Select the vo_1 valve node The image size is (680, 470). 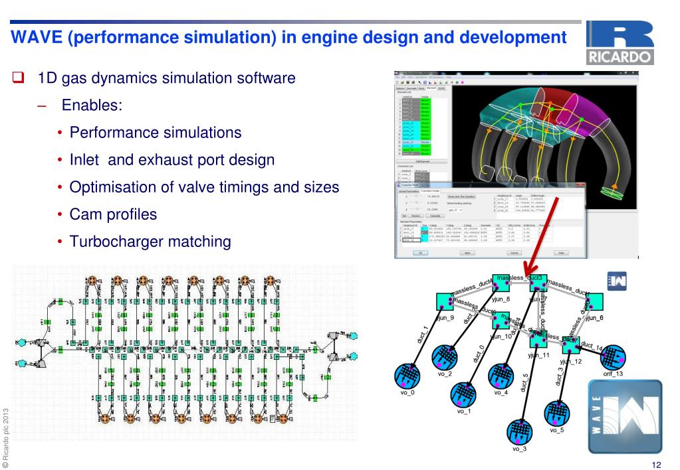(x=463, y=394)
